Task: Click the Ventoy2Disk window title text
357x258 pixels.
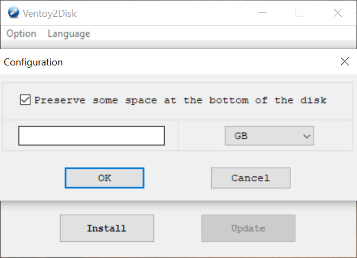Action: (50, 14)
